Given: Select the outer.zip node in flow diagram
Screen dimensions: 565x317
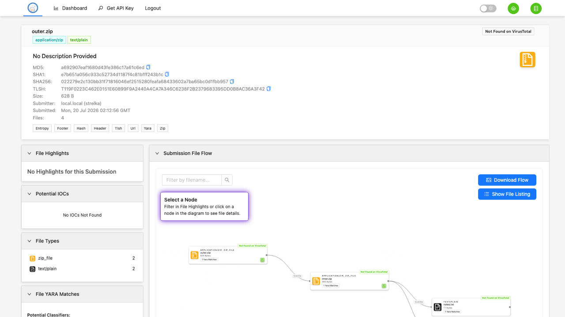Looking at the screenshot, I should (x=228, y=255).
